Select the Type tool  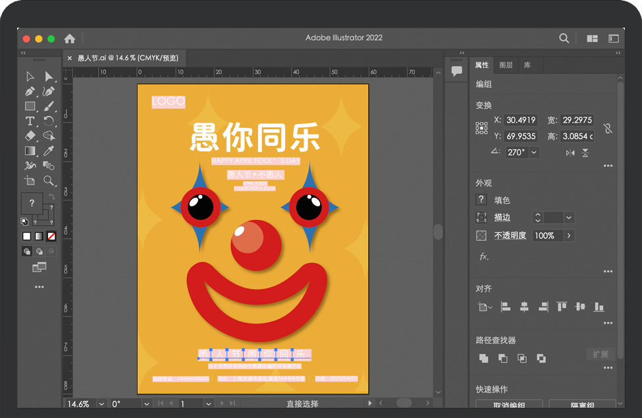[x=30, y=121]
